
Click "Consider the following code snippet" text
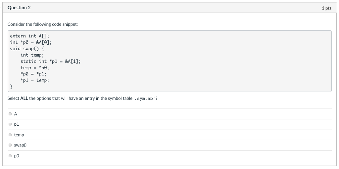[x=43, y=24]
